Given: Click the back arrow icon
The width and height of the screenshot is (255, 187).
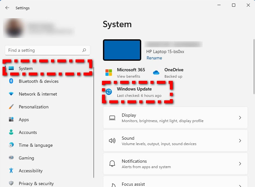Looking at the screenshot, I should 7,8.
